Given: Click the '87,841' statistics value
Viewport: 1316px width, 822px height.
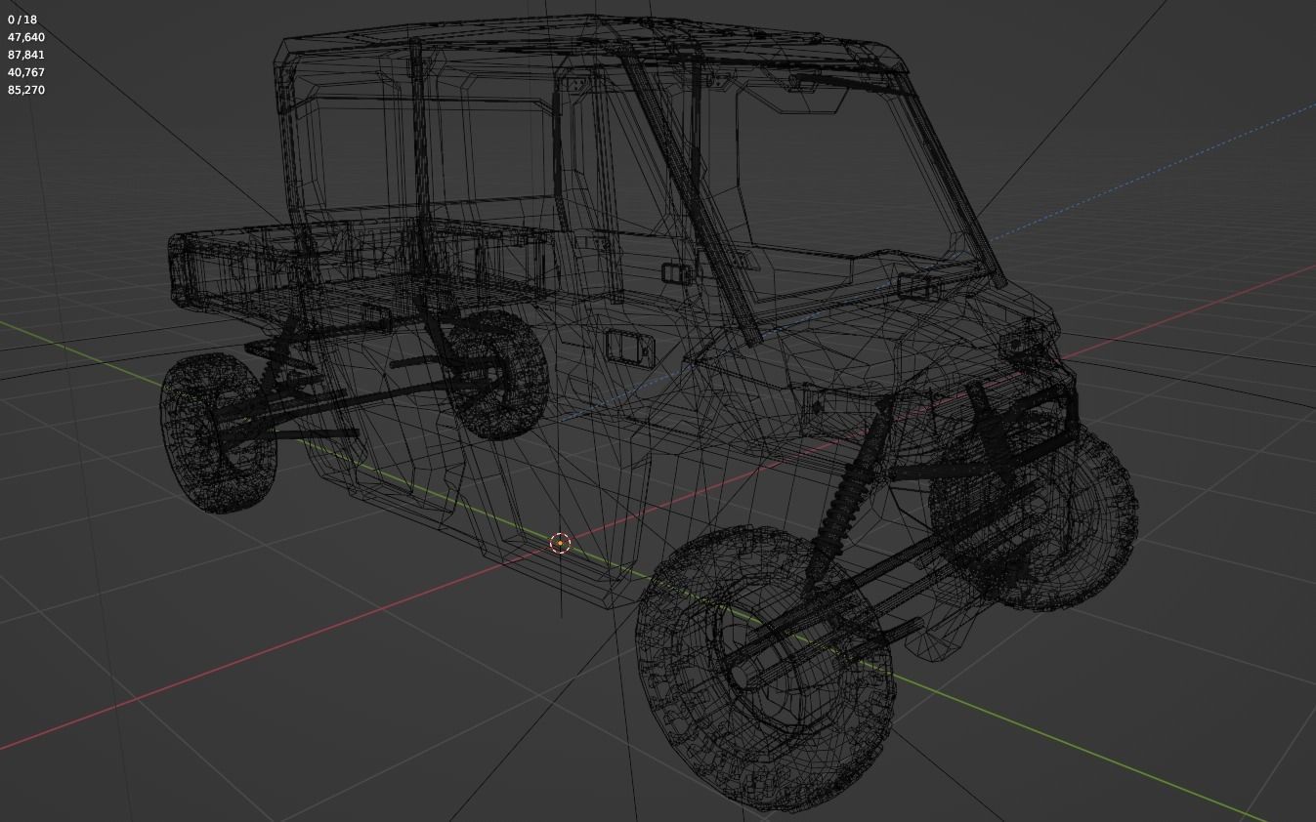Looking at the screenshot, I should pyautogui.click(x=26, y=55).
